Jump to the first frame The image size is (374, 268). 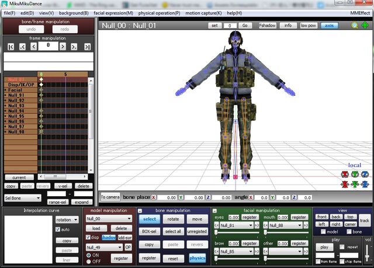11,47
